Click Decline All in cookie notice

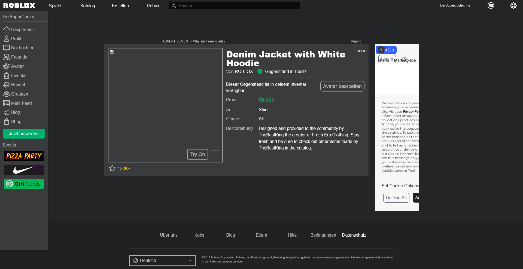pyautogui.click(x=396, y=198)
